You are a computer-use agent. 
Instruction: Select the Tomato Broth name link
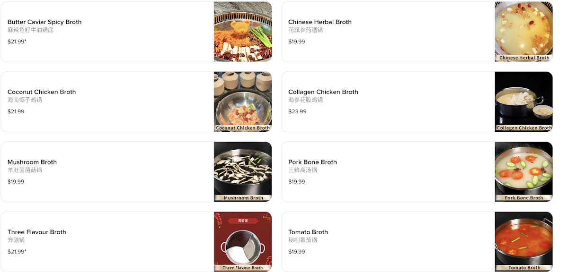point(308,232)
